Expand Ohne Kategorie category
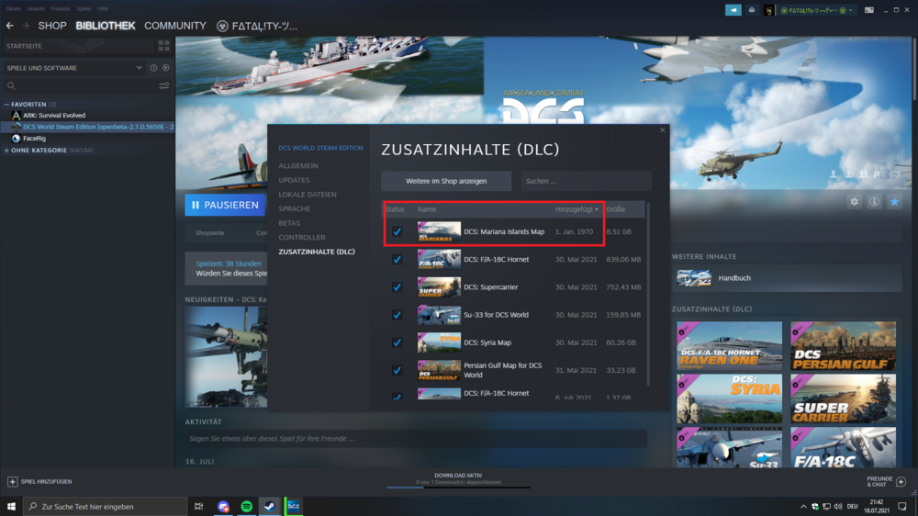The image size is (918, 516). (7, 151)
